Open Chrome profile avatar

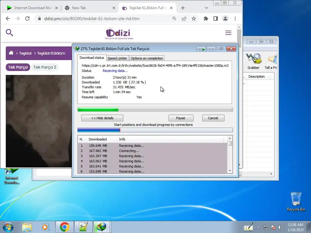tap(225, 19)
